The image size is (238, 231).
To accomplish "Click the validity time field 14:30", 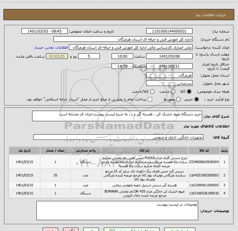I will pos(122,66).
